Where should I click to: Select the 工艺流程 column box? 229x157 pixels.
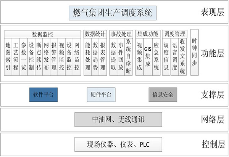click(16, 57)
